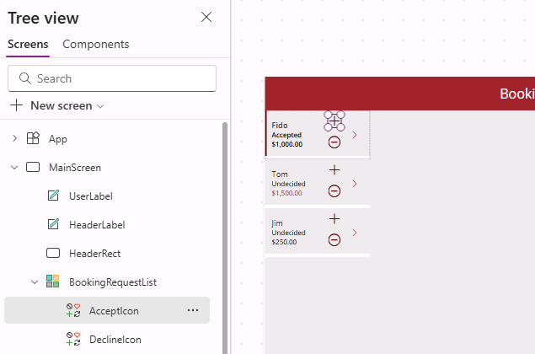Viewport: 535px width, 354px height.
Task: Click the App icon in tree view
Action: pos(33,138)
